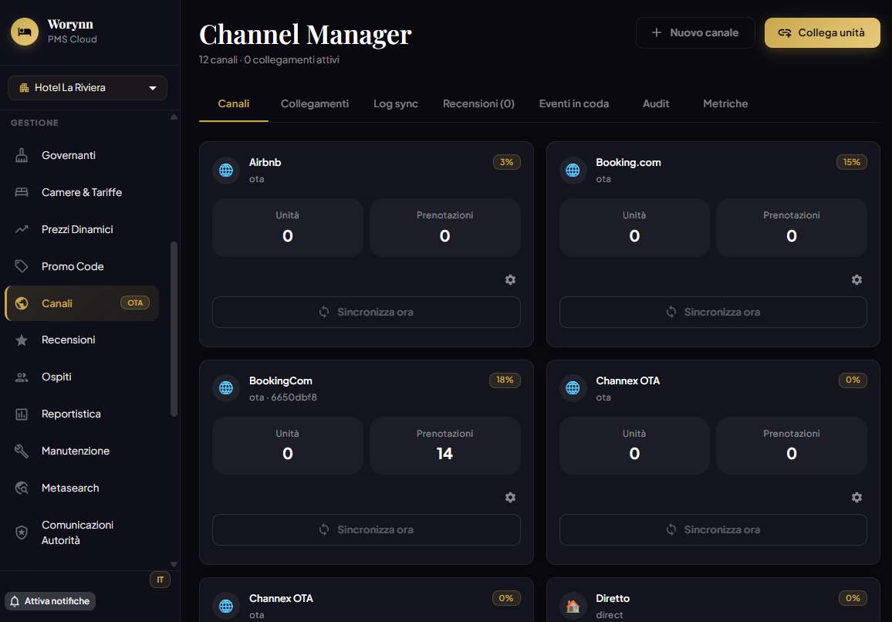Open the Hotel La Riviera property dropdown

[x=88, y=88]
